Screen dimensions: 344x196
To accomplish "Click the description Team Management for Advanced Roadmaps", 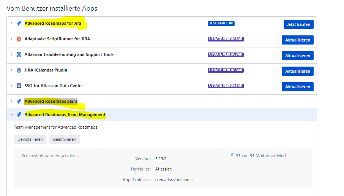I will click(x=55, y=127).
